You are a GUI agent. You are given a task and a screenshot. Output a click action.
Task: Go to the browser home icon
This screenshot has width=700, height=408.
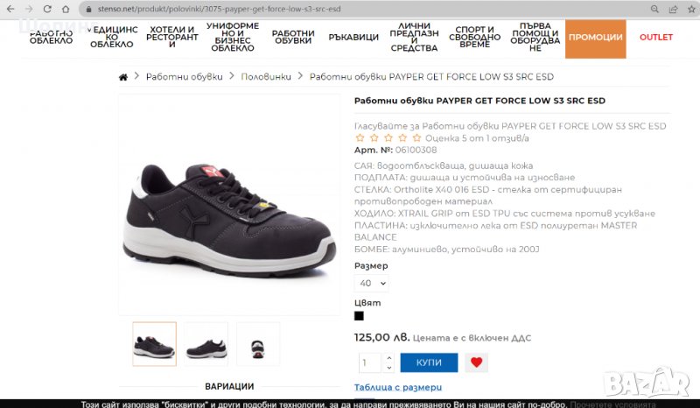click(x=66, y=9)
